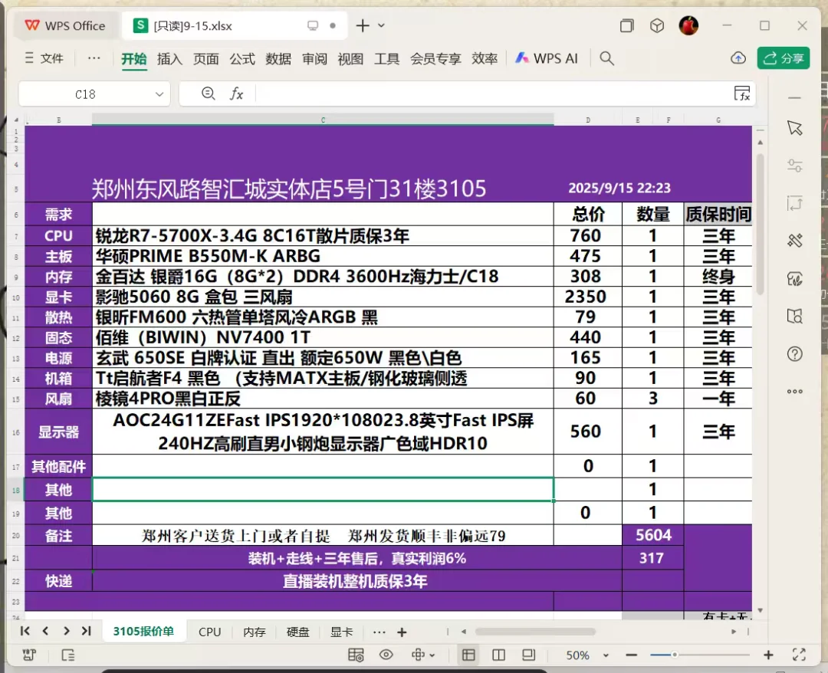Switch to the CPU sheet tab
Image resolution: width=828 pixels, height=673 pixels.
tap(209, 632)
